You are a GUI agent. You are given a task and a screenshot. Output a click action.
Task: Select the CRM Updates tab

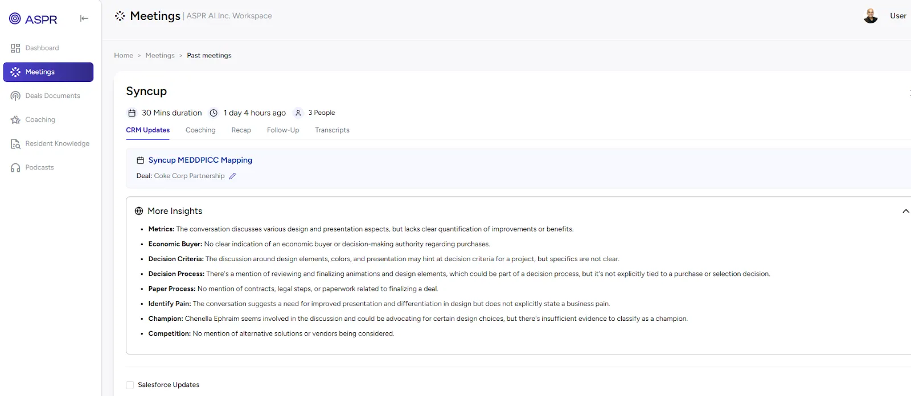[147, 130]
